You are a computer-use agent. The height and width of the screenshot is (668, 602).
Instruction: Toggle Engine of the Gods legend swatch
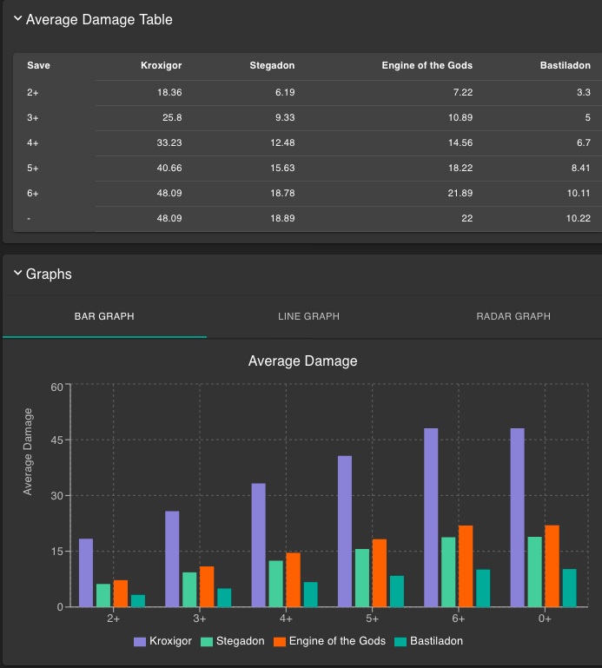pyautogui.click(x=280, y=642)
